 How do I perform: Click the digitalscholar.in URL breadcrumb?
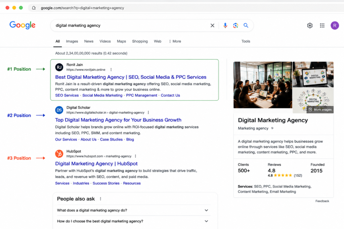click(105, 113)
